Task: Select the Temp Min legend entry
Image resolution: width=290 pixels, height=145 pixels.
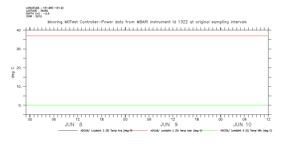Action: pyautogui.click(x=246, y=131)
